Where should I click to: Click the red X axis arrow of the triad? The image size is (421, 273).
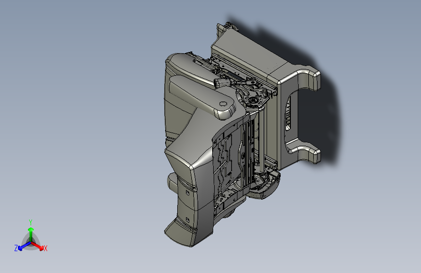(37, 246)
